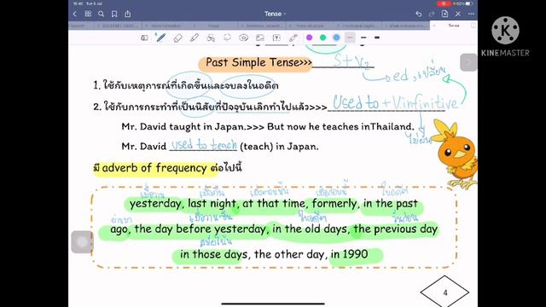Bookmark the current page
Screen dimensions: 546x307
(x=114, y=14)
